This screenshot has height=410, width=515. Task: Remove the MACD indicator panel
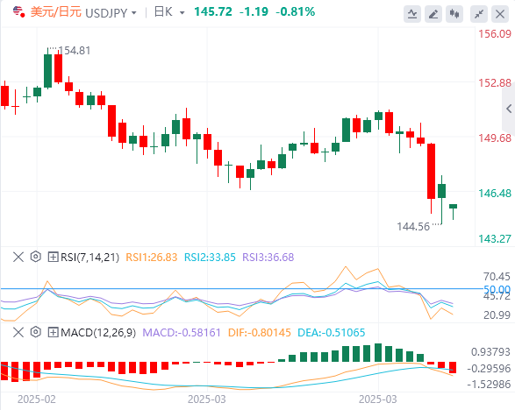[18, 332]
